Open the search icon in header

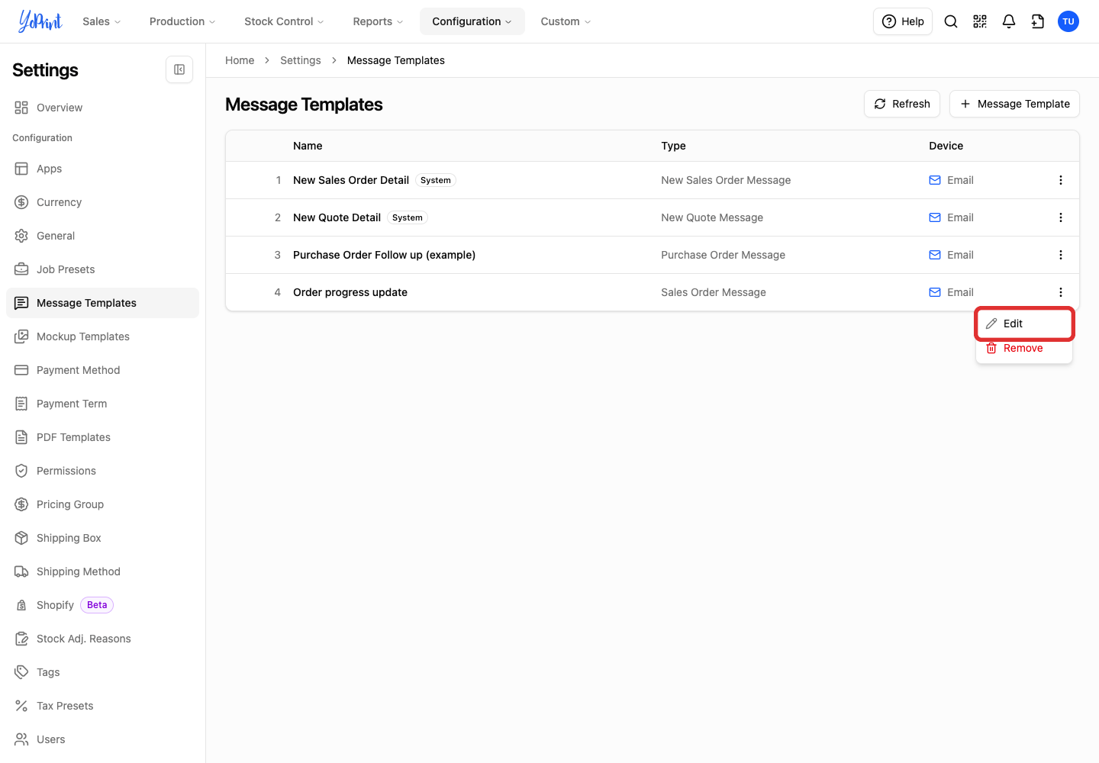tap(951, 21)
